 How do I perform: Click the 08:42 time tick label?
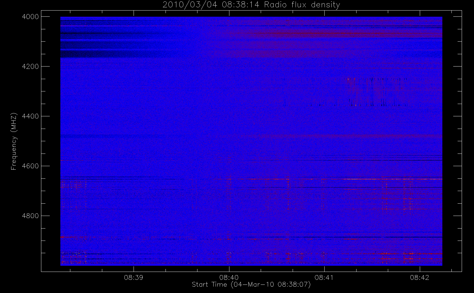420,277
